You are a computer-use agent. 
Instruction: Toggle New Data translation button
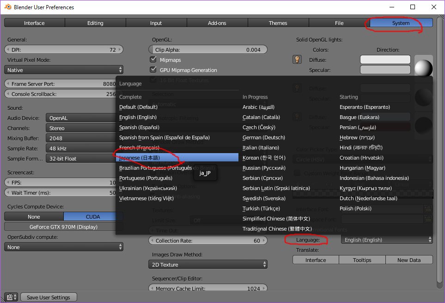click(409, 260)
